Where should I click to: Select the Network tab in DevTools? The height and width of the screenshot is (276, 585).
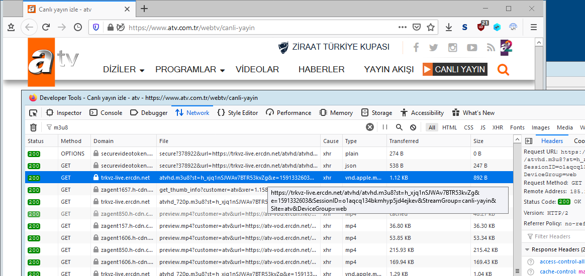point(192,113)
